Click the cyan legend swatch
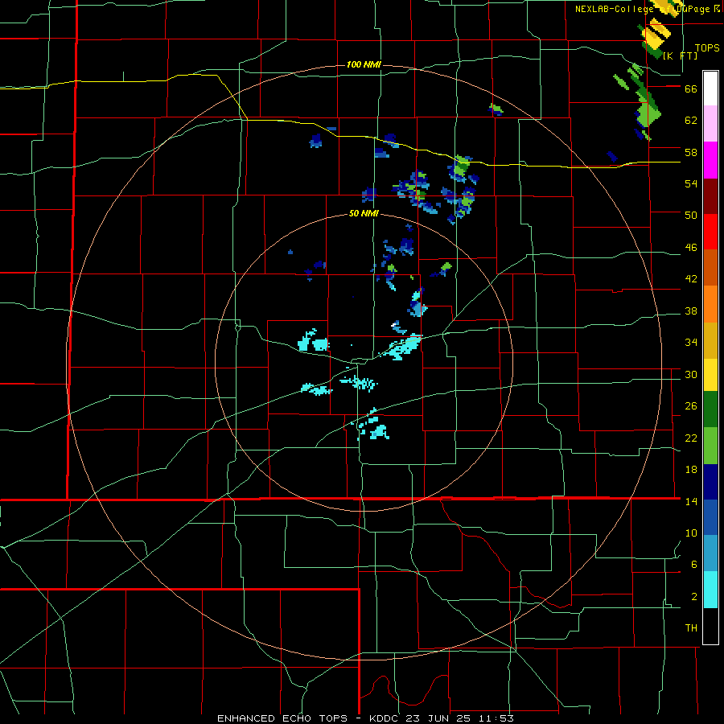Screen dimensions: 724x724 pos(710,590)
